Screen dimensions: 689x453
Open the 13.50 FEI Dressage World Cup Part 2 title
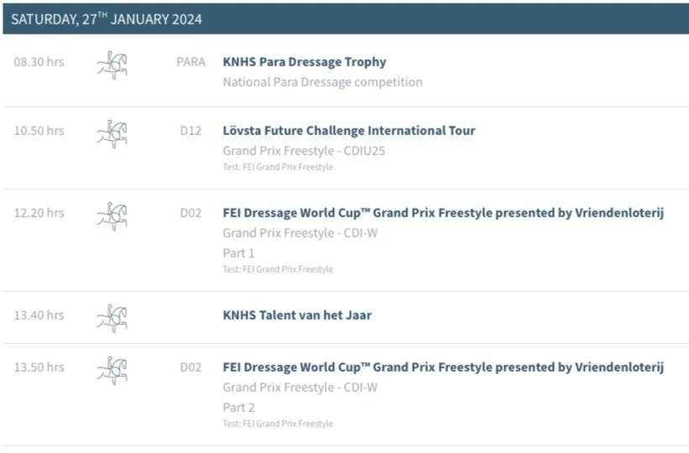tap(443, 367)
